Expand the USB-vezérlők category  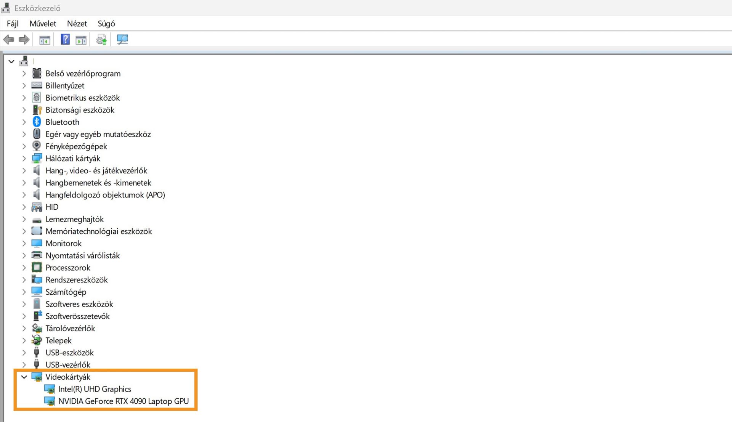[24, 365]
